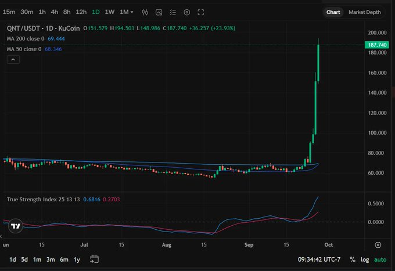
Task: Set the date range to 1m
Action: coord(37,259)
